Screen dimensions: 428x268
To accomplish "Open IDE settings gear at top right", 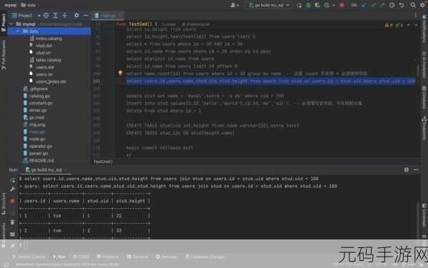I will [423, 5].
